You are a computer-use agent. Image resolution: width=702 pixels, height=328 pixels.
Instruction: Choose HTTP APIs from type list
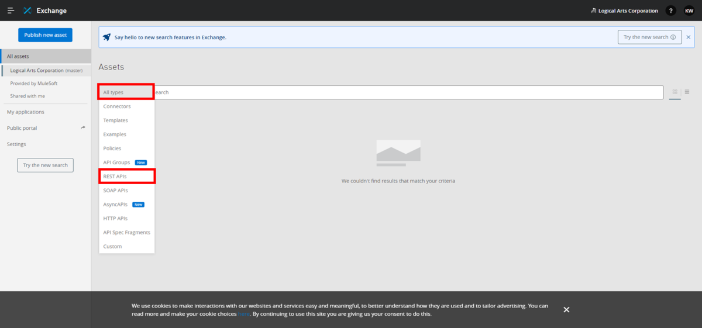[x=126, y=218]
